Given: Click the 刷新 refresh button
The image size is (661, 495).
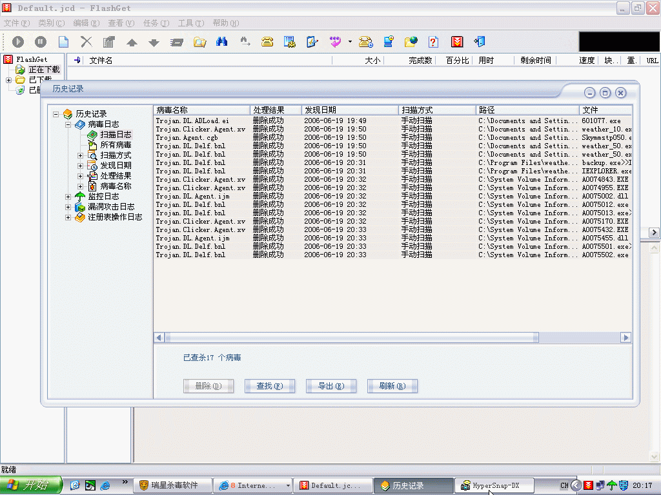Looking at the screenshot, I should (x=392, y=386).
